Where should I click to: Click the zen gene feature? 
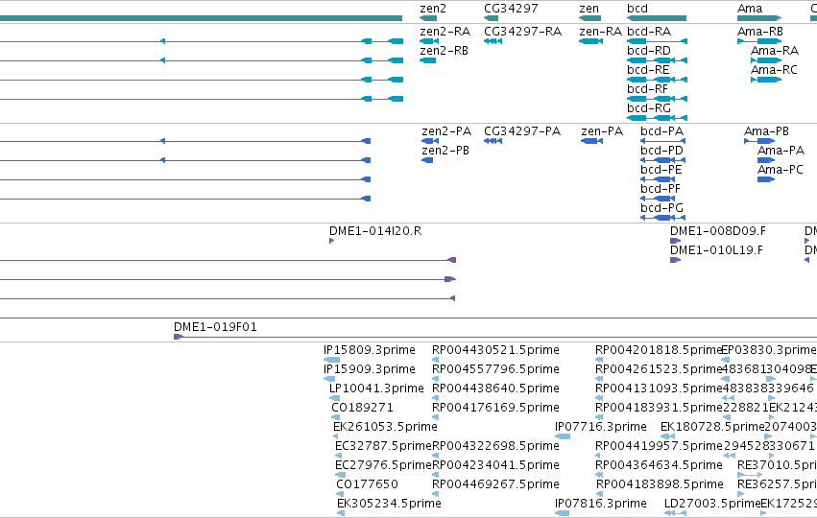tap(589, 18)
